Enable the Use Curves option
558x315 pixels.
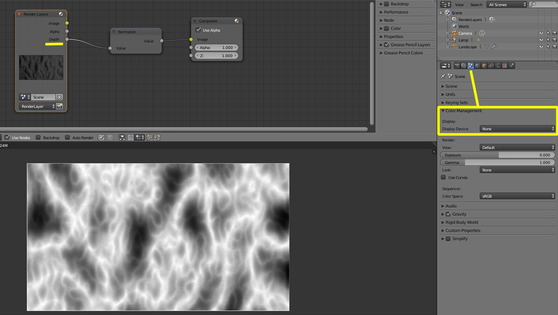[443, 177]
